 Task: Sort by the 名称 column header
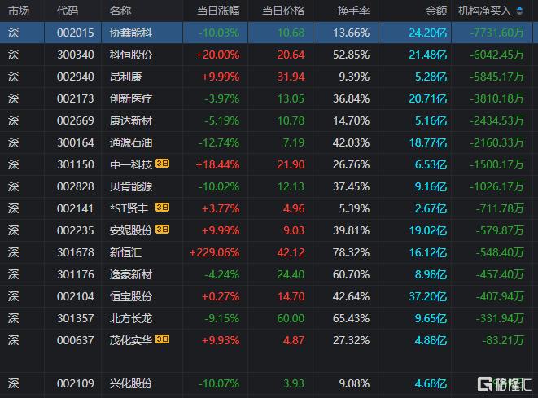click(x=120, y=11)
